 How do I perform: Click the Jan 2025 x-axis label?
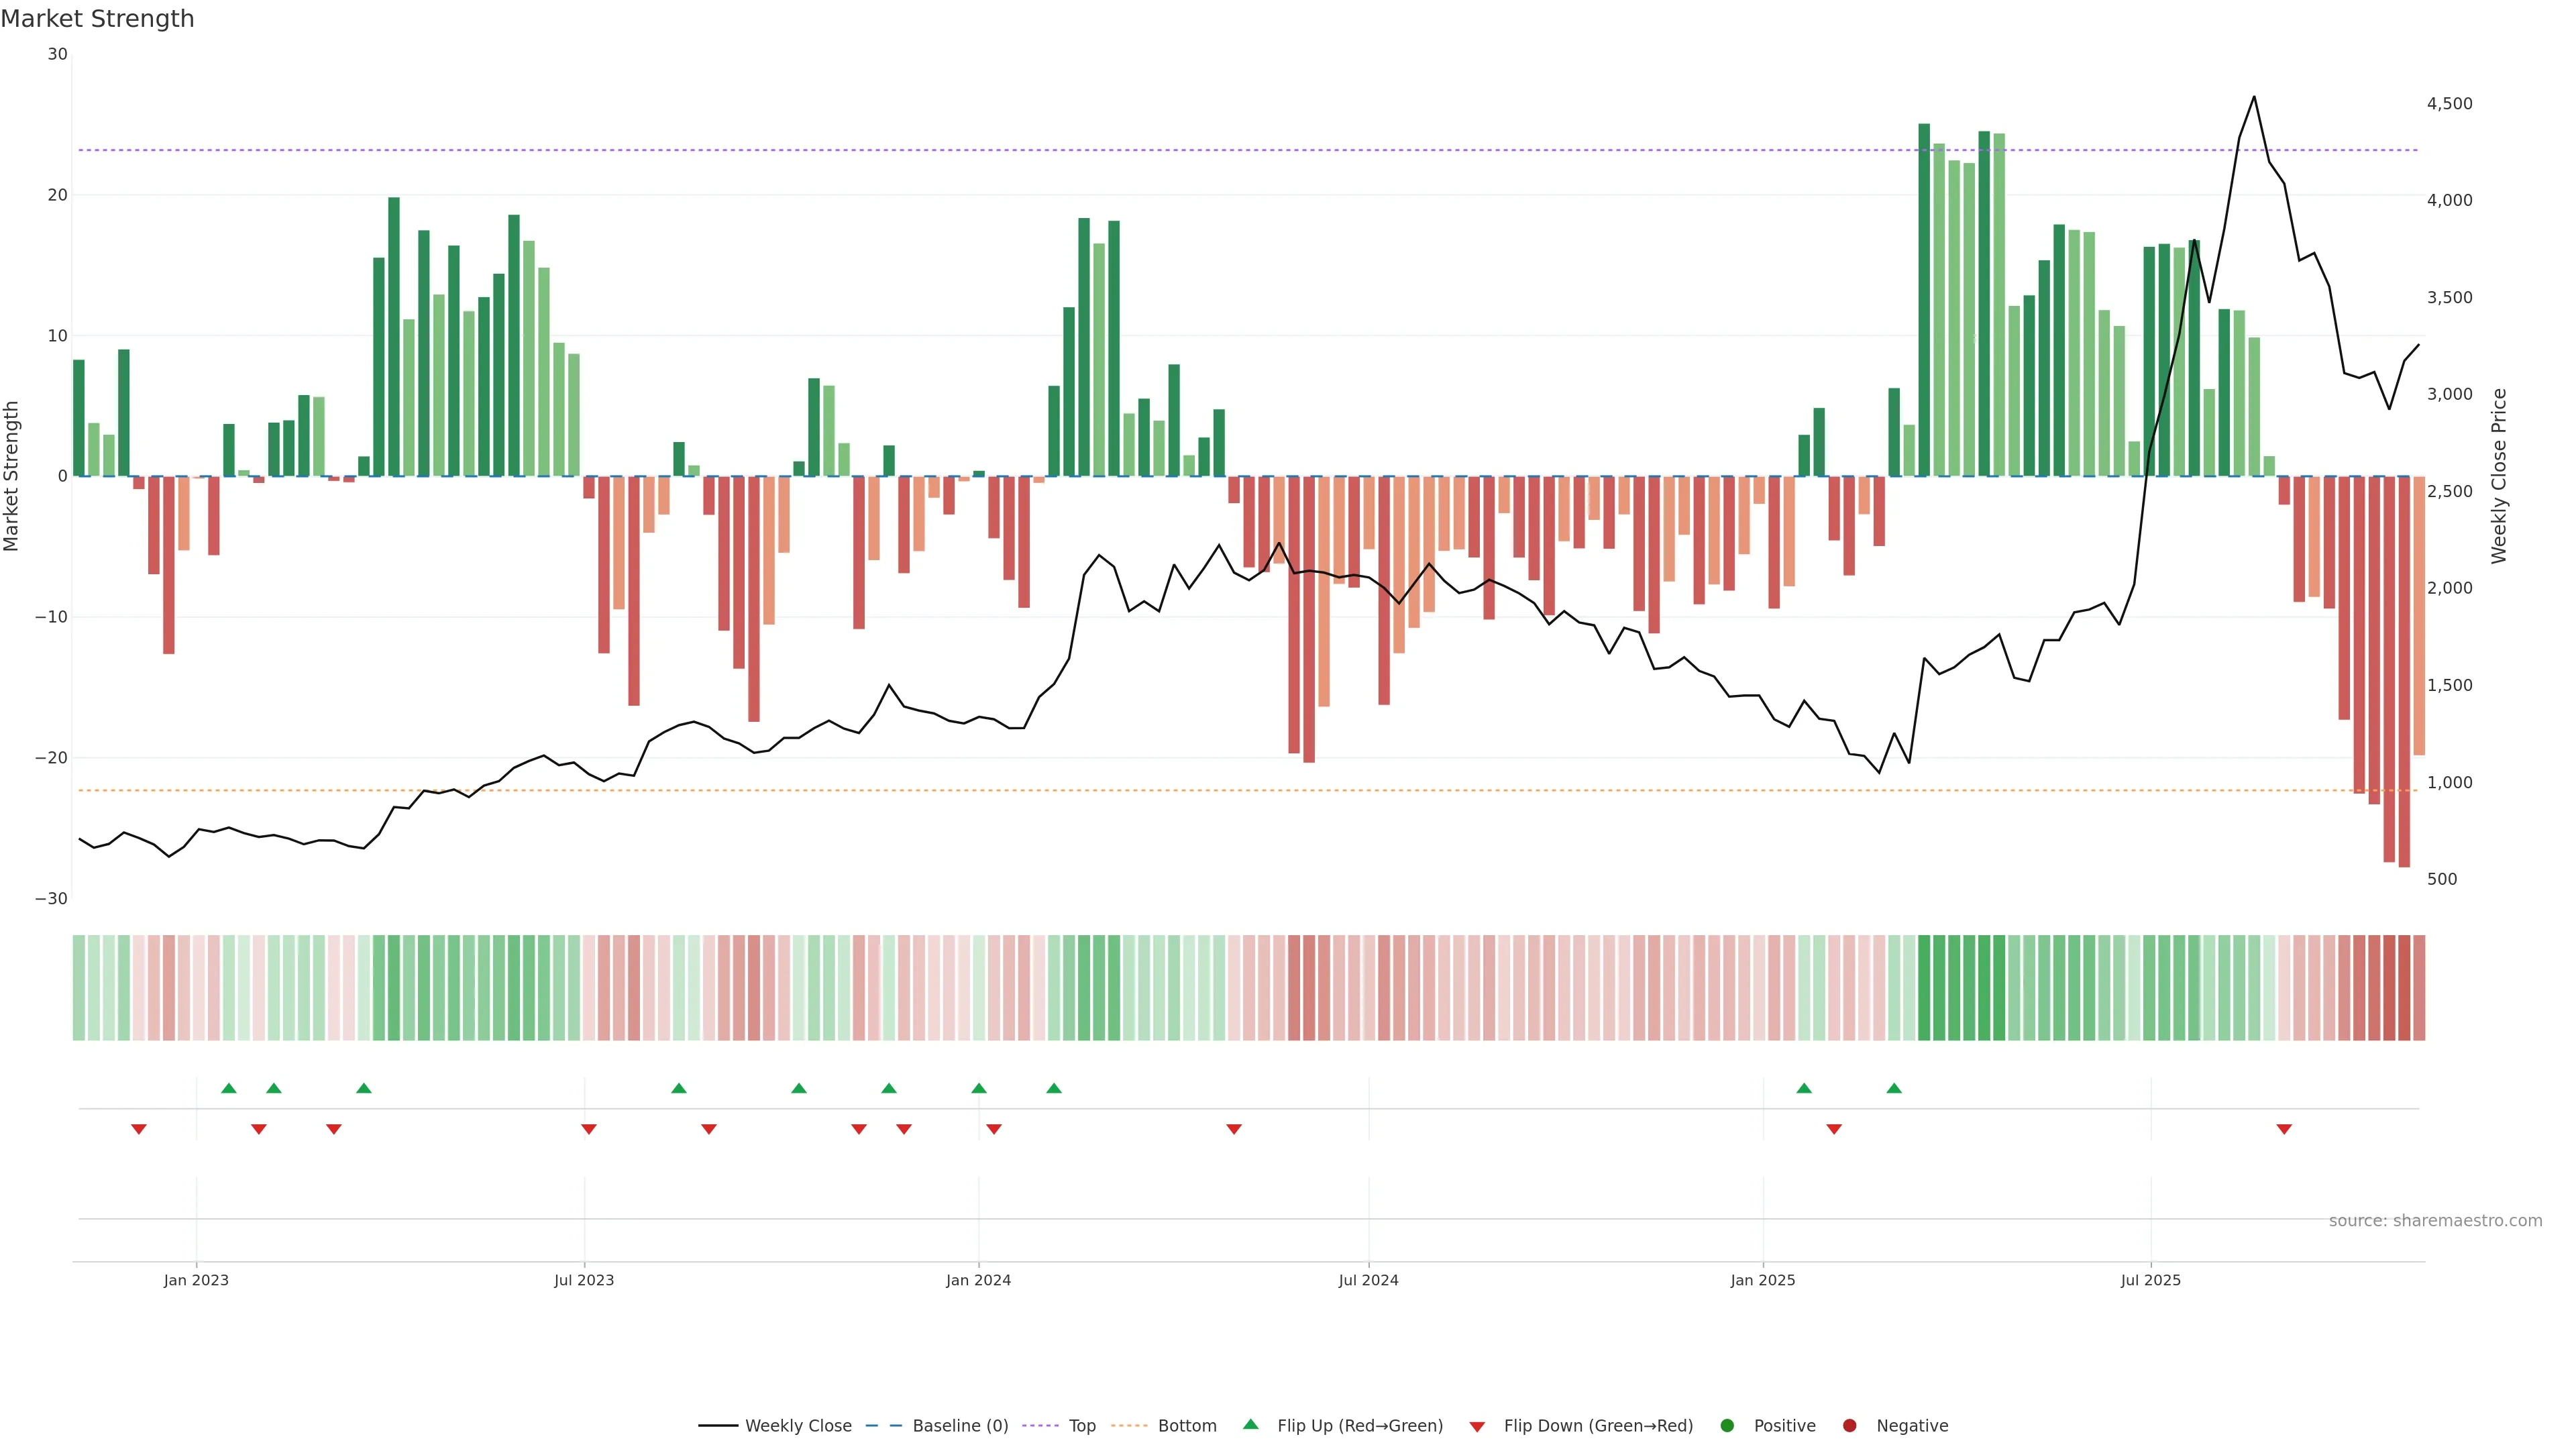click(1763, 1280)
